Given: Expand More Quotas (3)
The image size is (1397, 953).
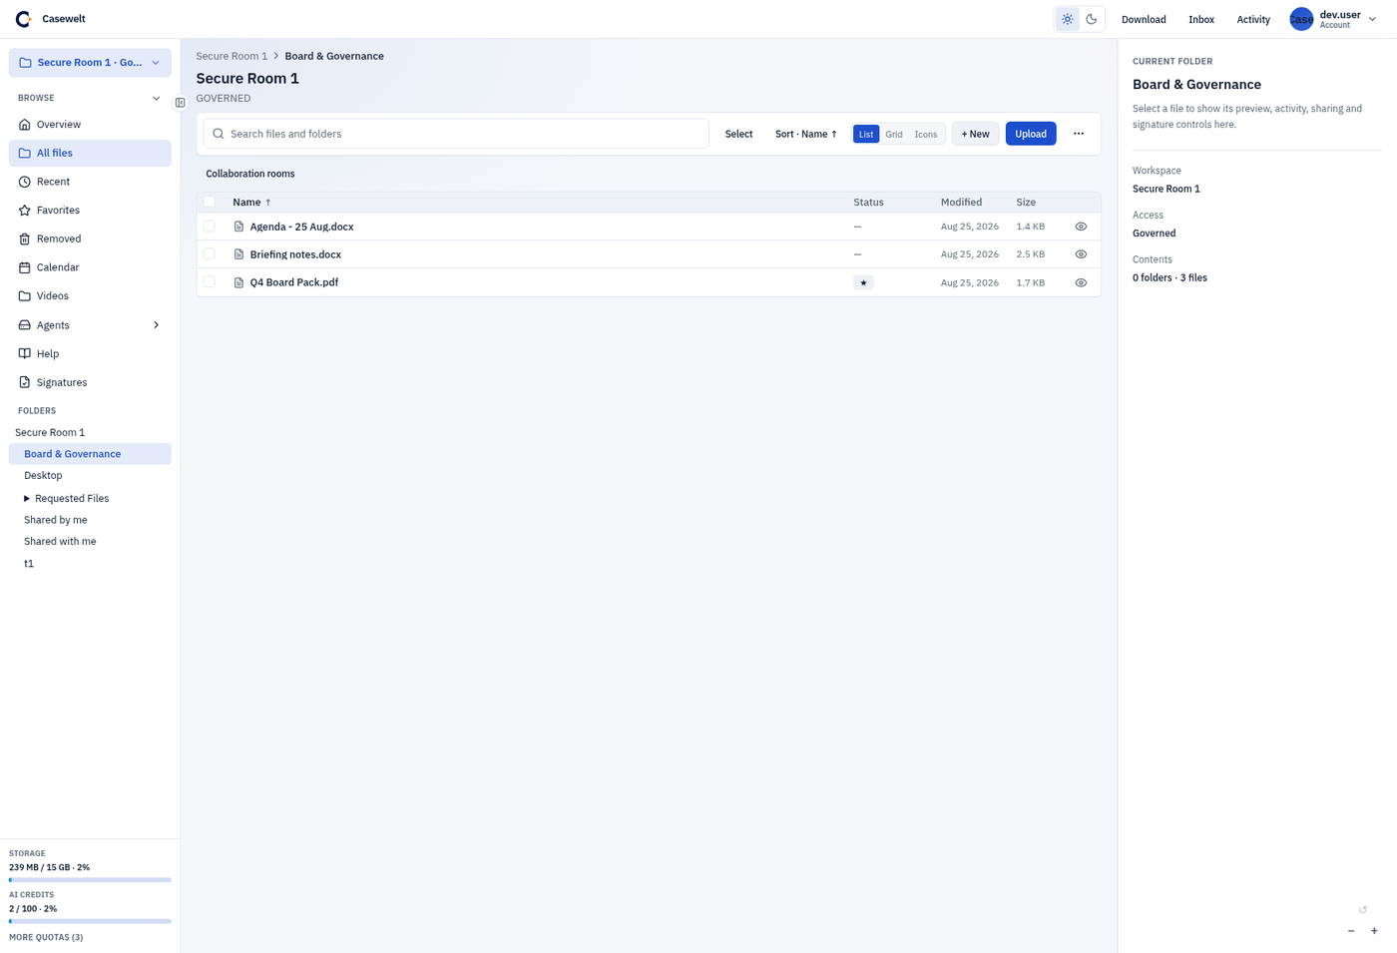Looking at the screenshot, I should click(x=46, y=937).
